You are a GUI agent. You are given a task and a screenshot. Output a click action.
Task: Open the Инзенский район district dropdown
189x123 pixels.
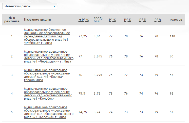coord(30,6)
